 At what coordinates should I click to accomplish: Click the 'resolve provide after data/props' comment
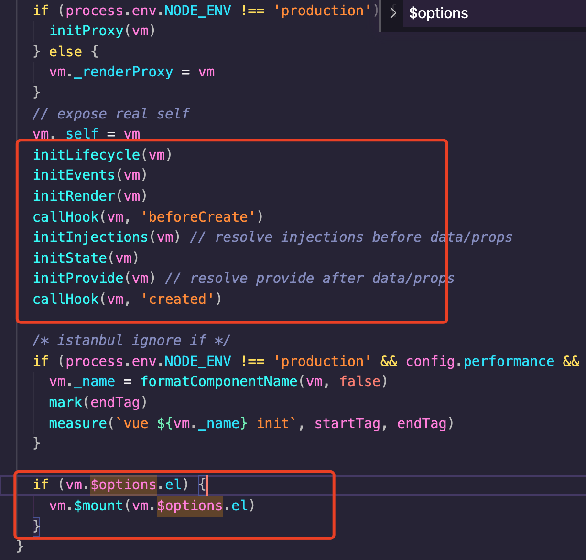click(x=309, y=278)
